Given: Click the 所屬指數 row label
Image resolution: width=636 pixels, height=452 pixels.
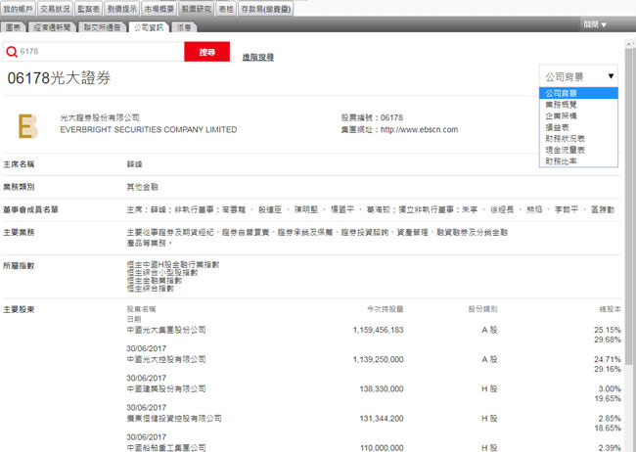Looking at the screenshot, I should (19, 266).
